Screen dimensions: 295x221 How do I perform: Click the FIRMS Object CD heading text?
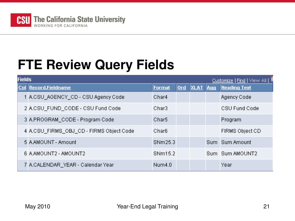pos(241,131)
